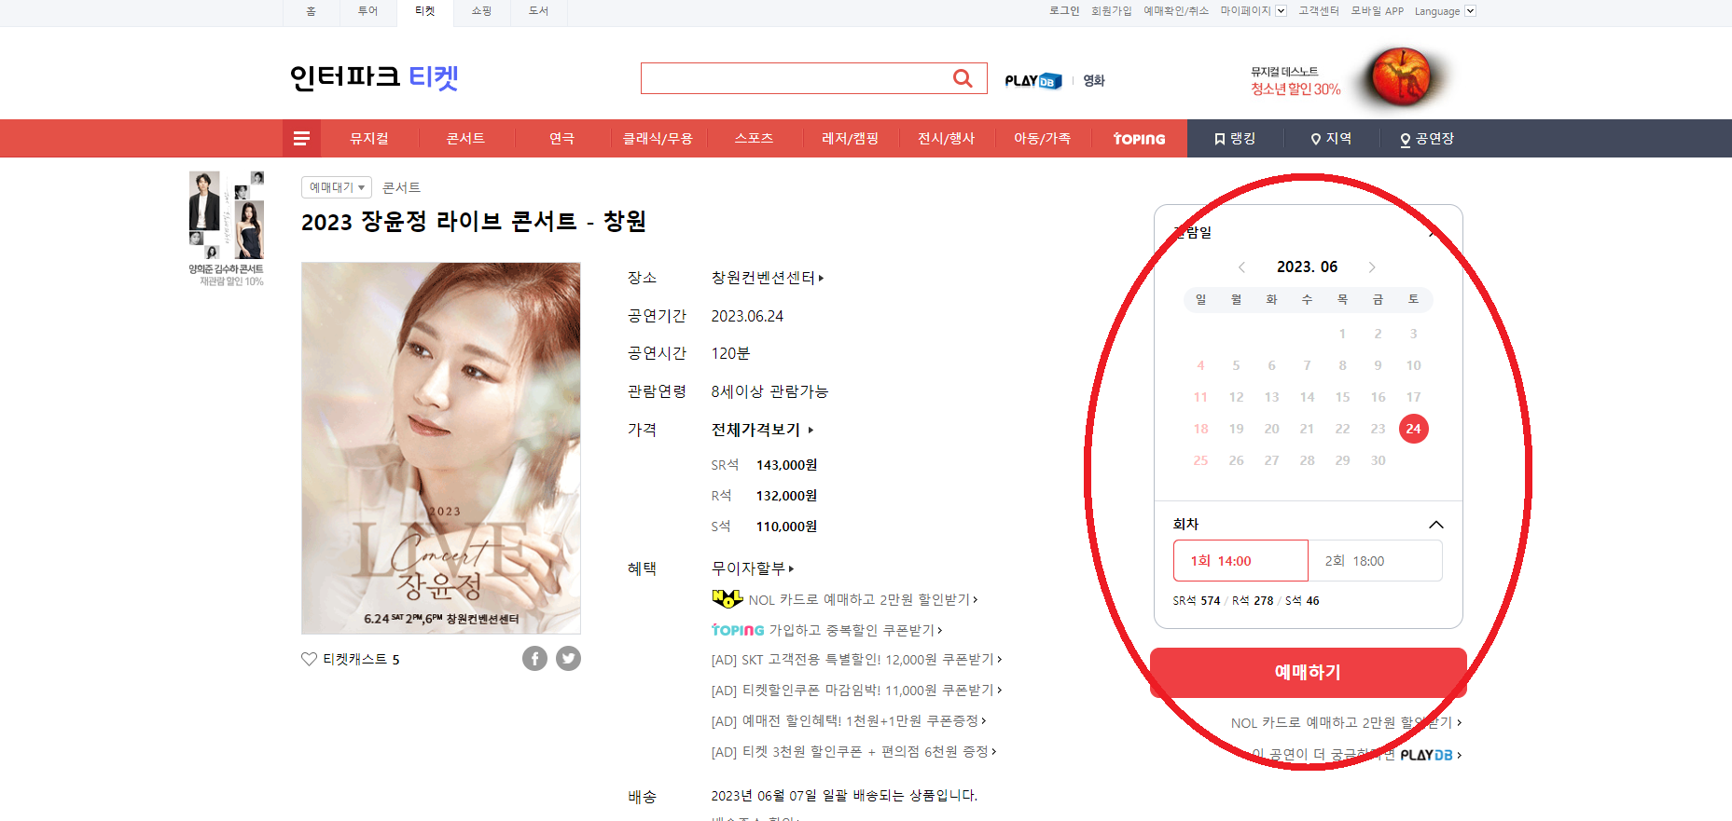
Task: Click the 영화 movie link
Action: [1094, 81]
